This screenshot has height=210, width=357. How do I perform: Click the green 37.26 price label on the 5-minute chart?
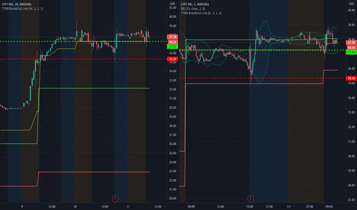coord(351,52)
